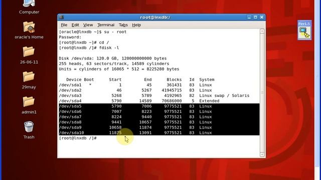Click the 41945715 blocks value
This screenshot has height=180, width=321.
(172, 90)
